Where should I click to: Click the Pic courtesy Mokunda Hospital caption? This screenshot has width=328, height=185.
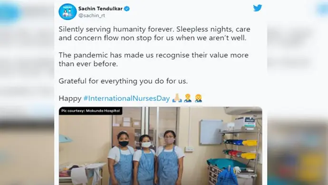coord(91,111)
